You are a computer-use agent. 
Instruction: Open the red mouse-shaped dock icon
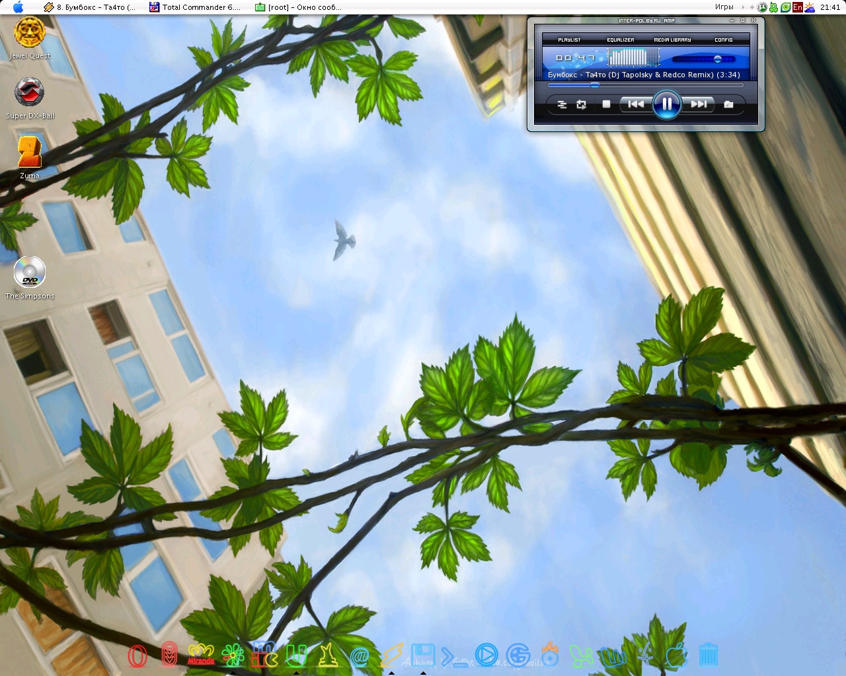point(169,655)
